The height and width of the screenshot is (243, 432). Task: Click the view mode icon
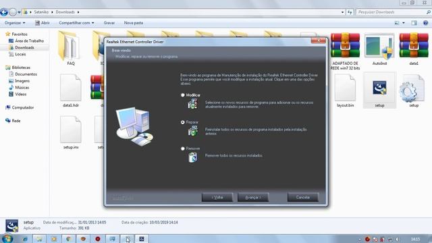pos(397,23)
